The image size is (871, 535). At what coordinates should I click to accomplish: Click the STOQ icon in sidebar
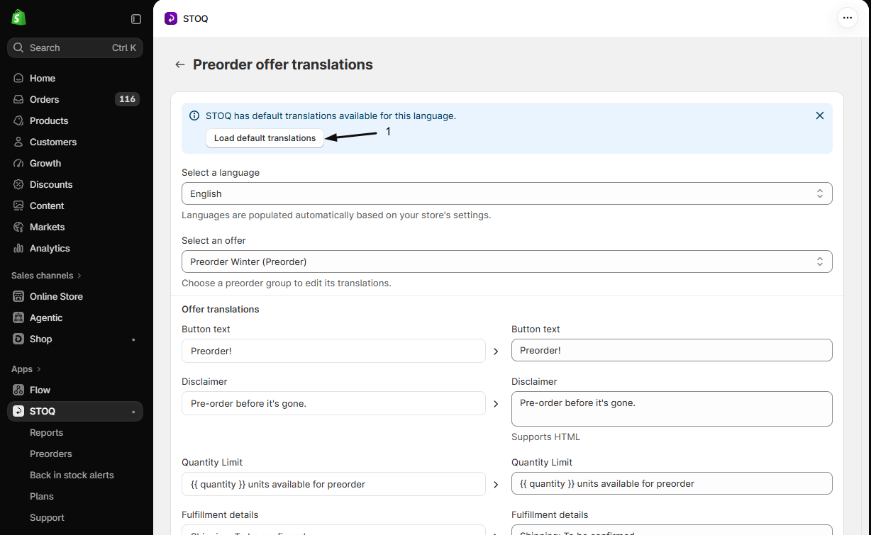tap(18, 411)
